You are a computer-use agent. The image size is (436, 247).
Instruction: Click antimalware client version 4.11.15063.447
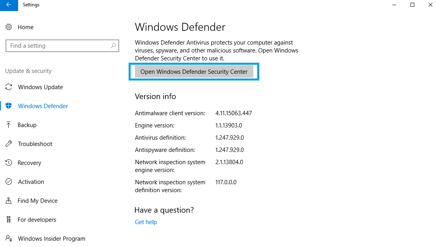(234, 113)
